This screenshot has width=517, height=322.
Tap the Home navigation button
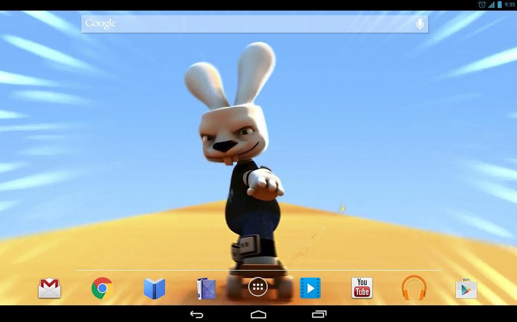[258, 314]
